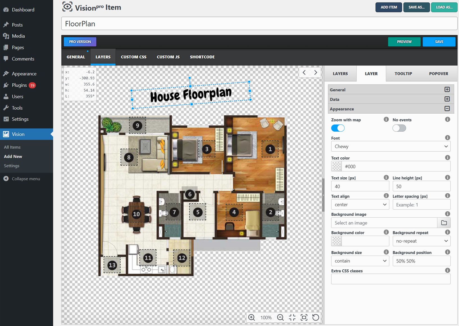The width and height of the screenshot is (459, 326).
Task: Open the LAYERS list panel tab
Action: 340,74
